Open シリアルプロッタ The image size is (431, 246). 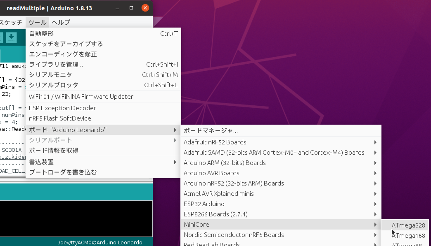103,85
